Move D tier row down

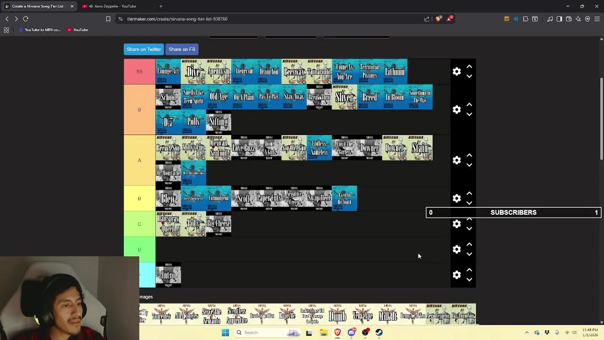469,254
